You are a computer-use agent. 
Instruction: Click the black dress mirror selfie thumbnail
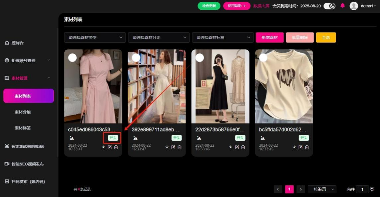[x=220, y=86]
